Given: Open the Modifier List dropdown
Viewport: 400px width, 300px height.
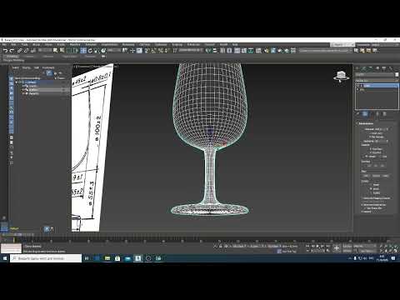Looking at the screenshot, I should (377, 80).
